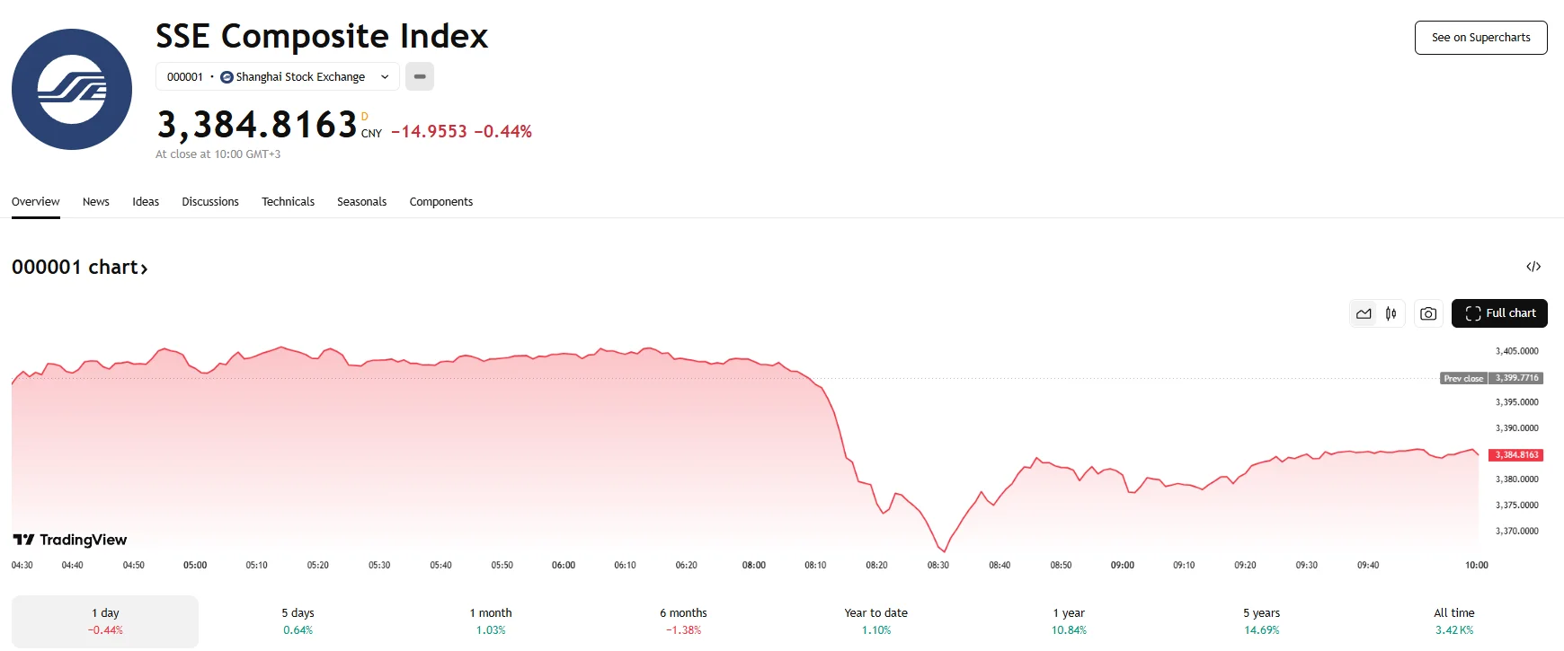Click the TradingView logo on chart

[70, 540]
